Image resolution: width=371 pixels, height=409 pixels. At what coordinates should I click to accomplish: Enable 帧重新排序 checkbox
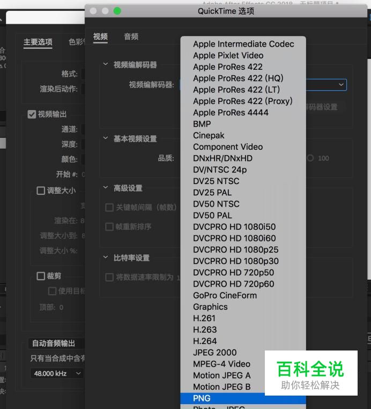click(x=109, y=227)
